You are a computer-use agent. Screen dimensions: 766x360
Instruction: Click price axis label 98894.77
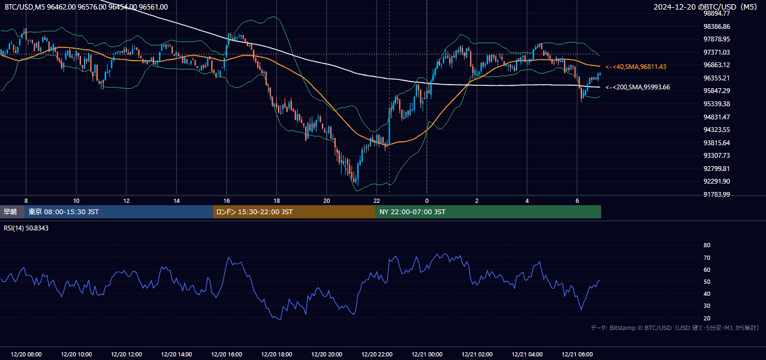point(717,13)
